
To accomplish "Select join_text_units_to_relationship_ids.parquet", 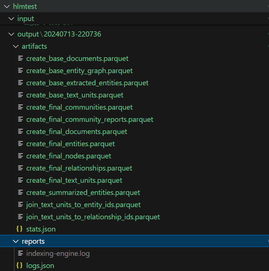I will coord(93,217).
